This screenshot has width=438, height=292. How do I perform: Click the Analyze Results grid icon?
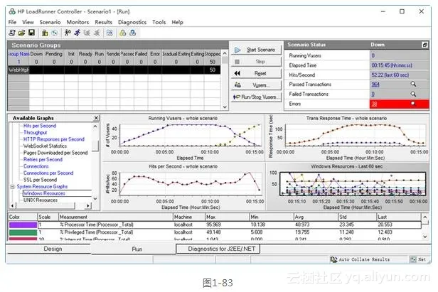point(109,33)
